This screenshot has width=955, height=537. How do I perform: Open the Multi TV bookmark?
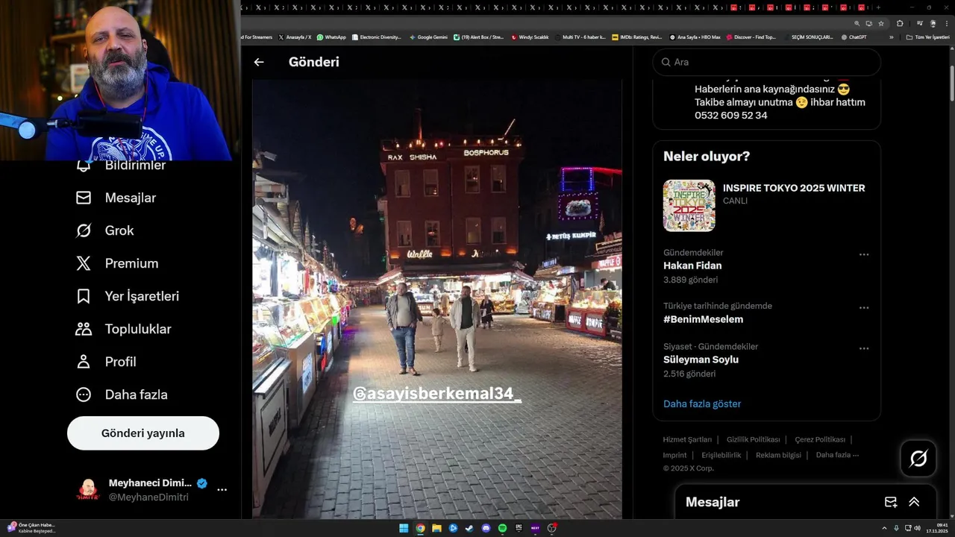point(580,37)
